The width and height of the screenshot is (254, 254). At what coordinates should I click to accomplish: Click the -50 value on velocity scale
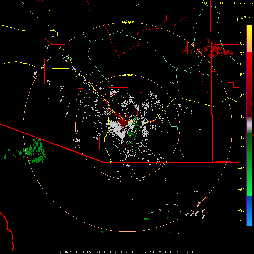pos(241,179)
